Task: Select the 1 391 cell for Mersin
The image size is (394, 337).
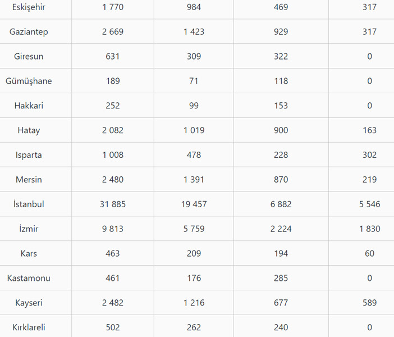Action: point(194,180)
